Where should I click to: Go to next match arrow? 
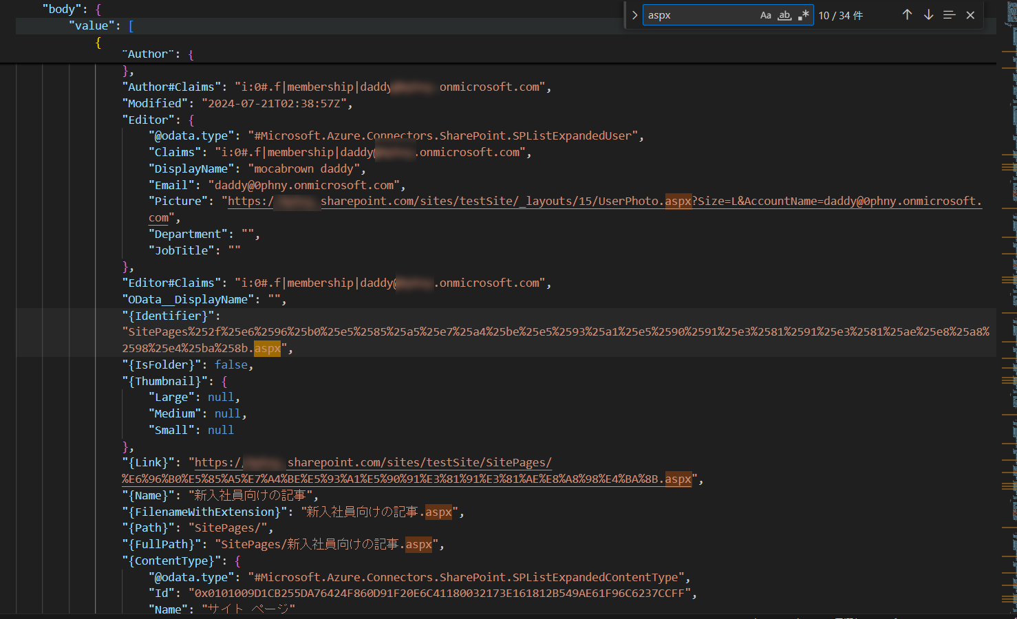coord(928,15)
